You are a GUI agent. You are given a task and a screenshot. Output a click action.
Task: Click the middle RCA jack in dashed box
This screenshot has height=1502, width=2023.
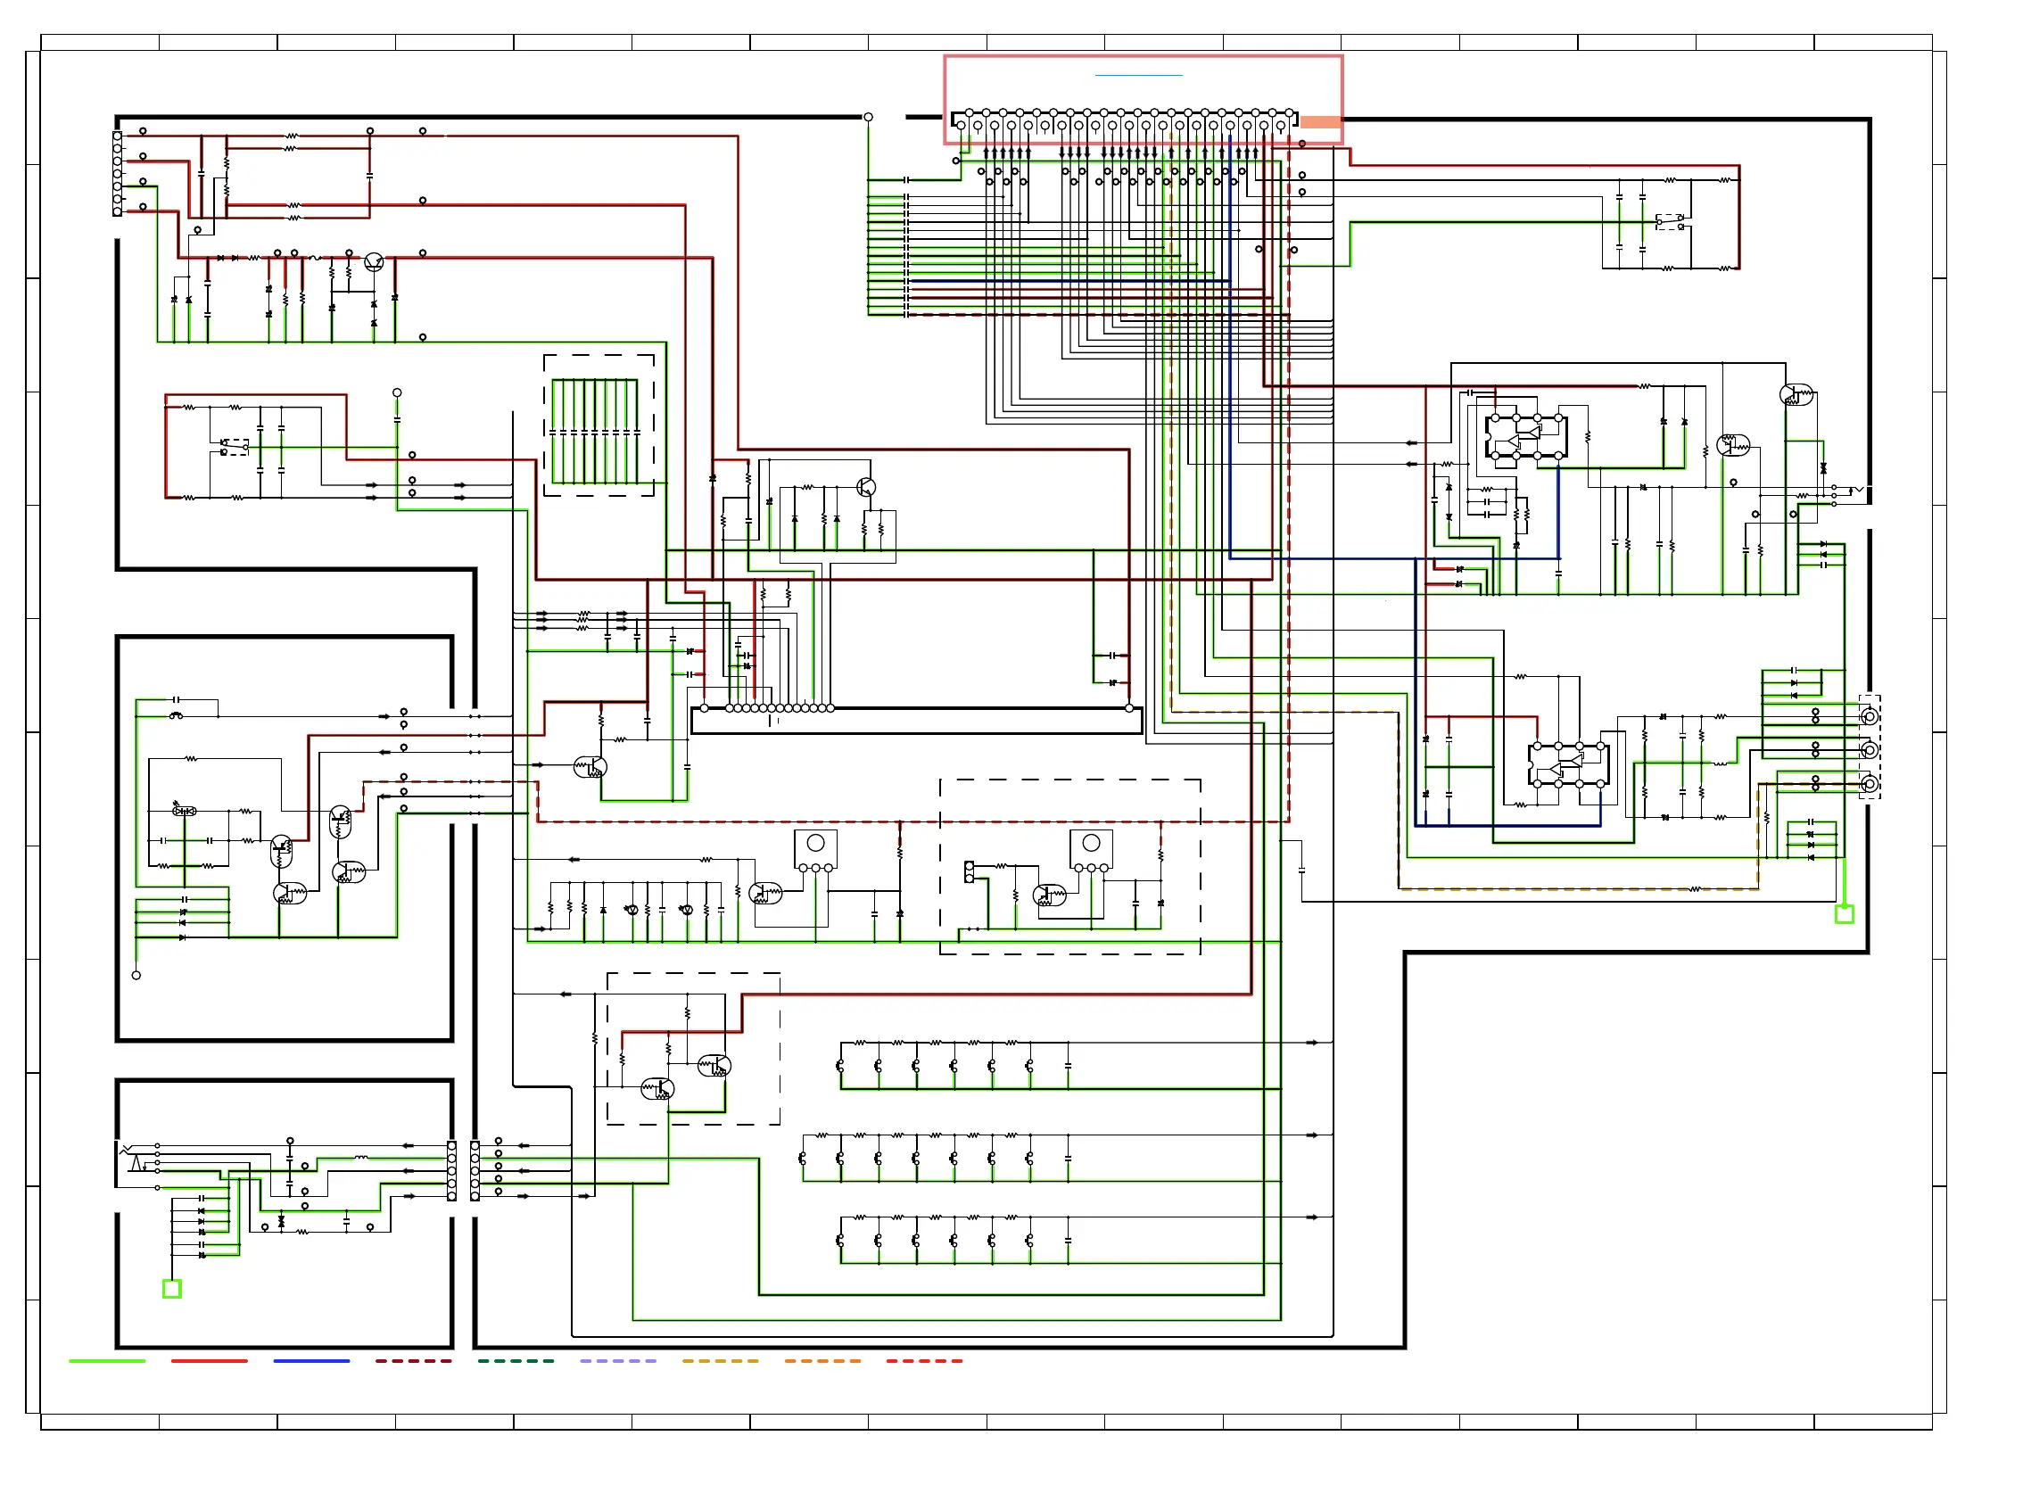pos(1870,750)
